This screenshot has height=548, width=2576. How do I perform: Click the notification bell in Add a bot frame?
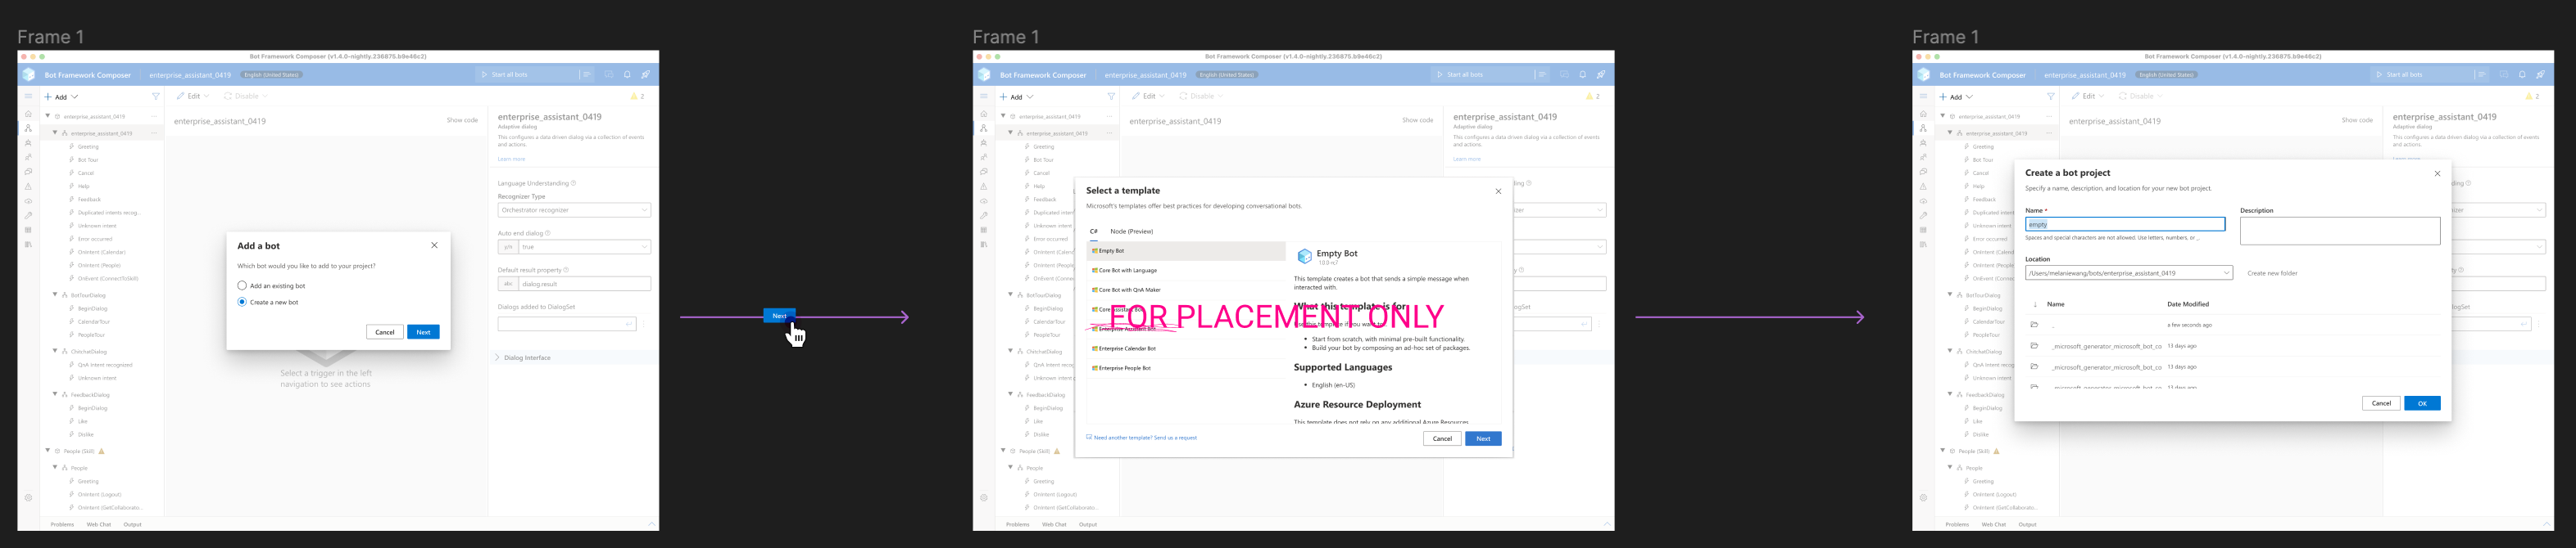[x=627, y=74]
